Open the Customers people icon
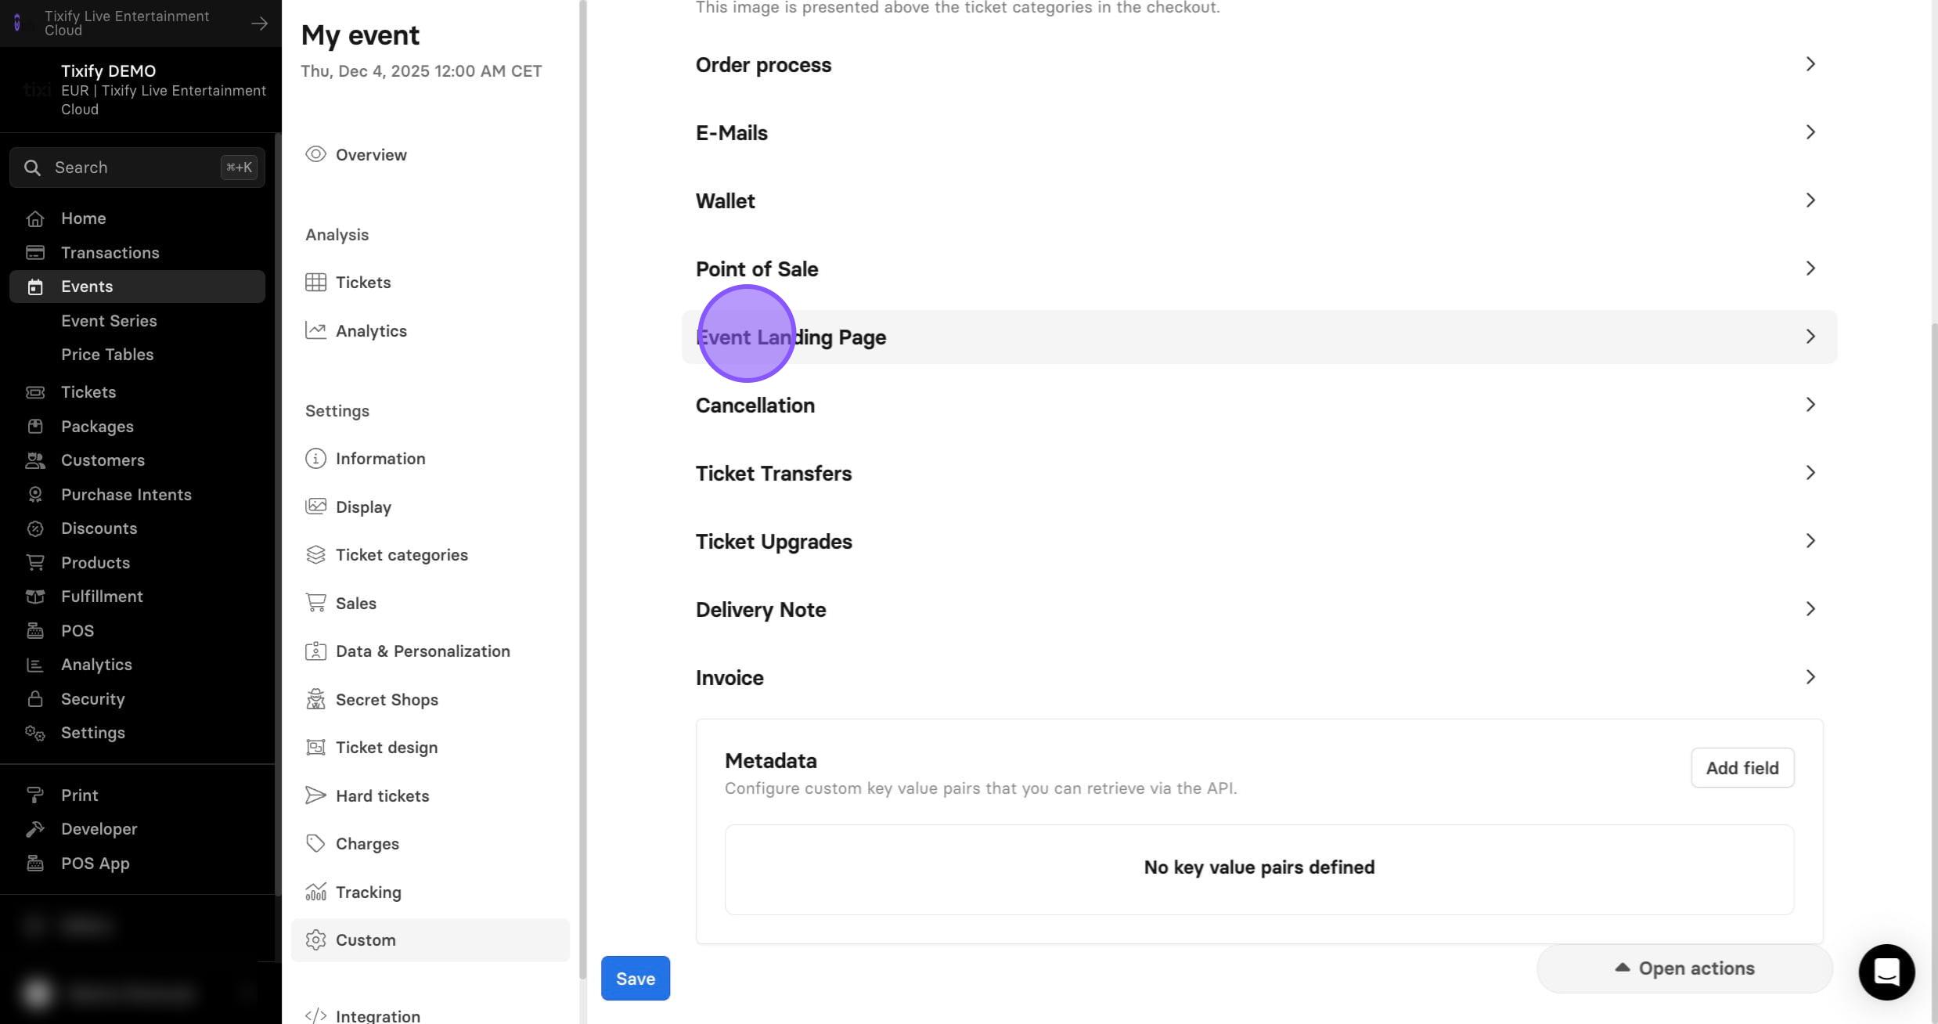1938x1024 pixels. click(34, 460)
